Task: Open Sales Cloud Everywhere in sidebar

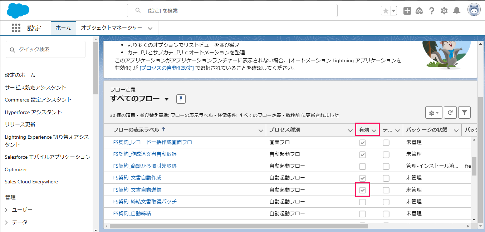Action: (x=31, y=182)
